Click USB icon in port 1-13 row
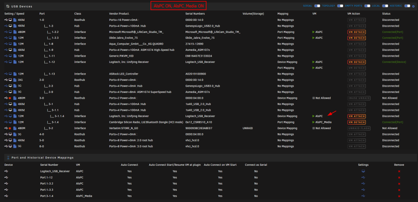The width and height of the screenshot is (418, 202). point(6,74)
